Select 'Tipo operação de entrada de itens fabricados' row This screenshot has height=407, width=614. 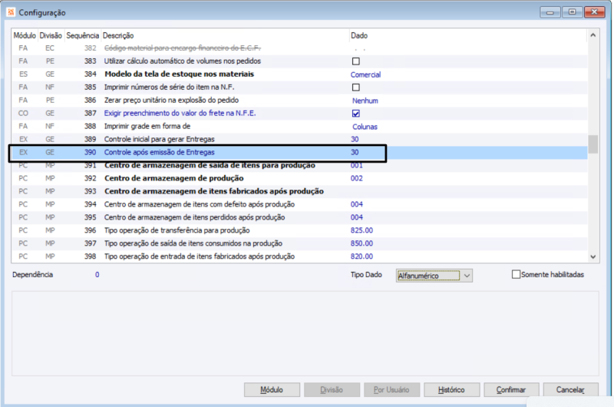pyautogui.click(x=299, y=256)
